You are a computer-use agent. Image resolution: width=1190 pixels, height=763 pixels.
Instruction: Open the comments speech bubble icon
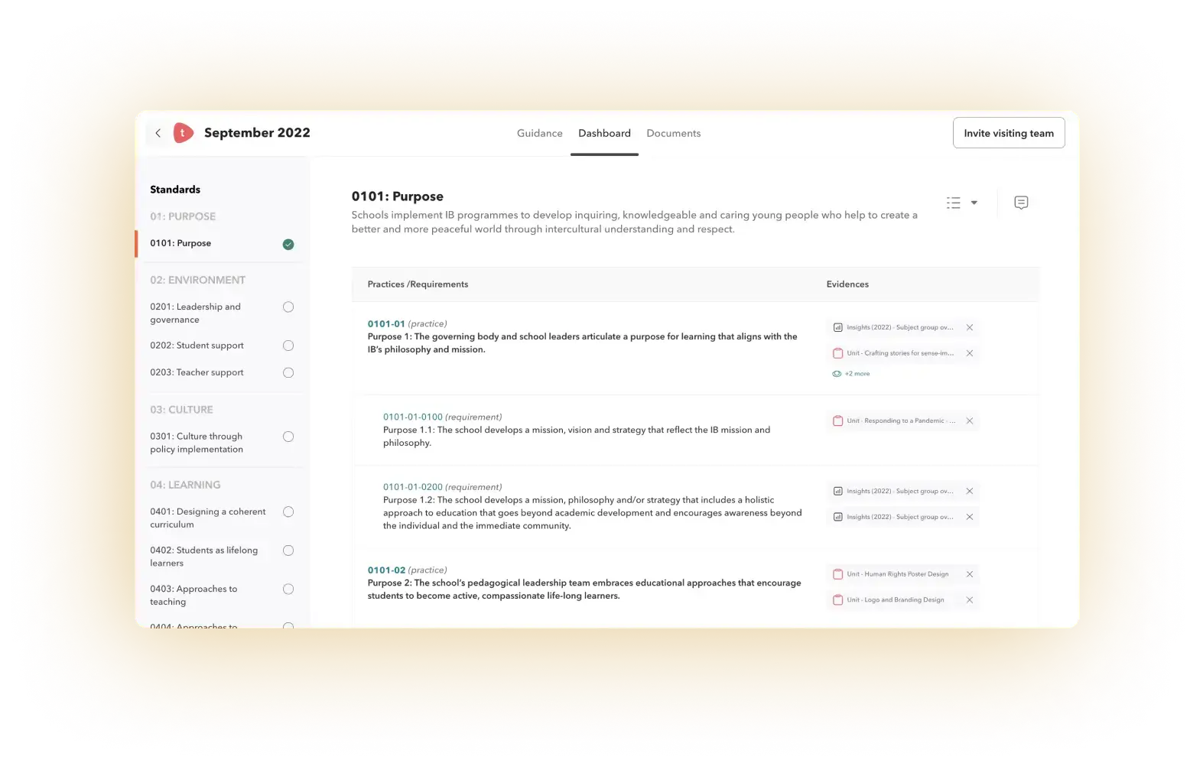click(1020, 203)
